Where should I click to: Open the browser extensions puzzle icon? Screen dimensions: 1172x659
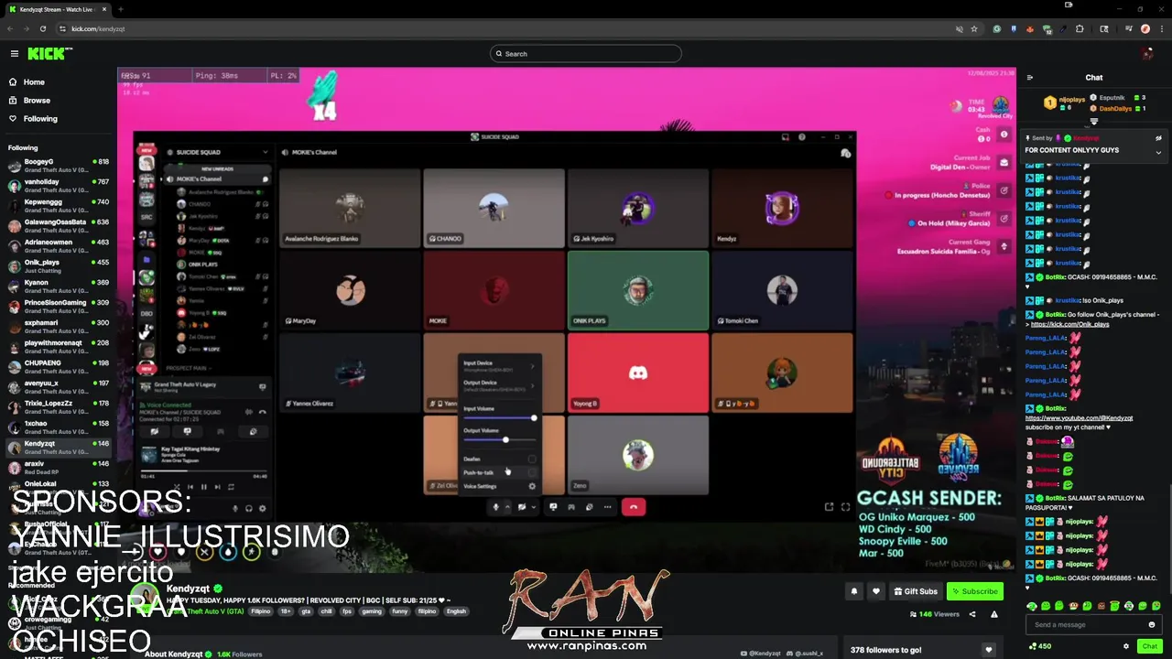[1080, 28]
